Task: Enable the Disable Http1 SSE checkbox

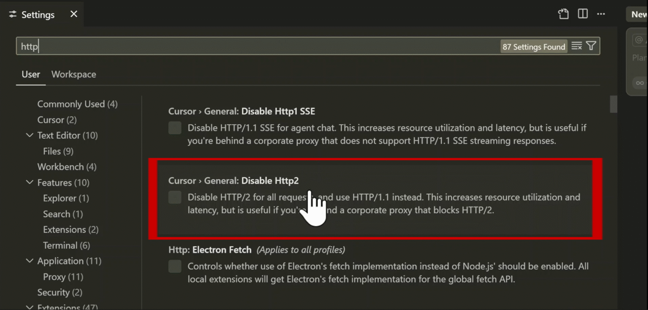Action: [175, 128]
